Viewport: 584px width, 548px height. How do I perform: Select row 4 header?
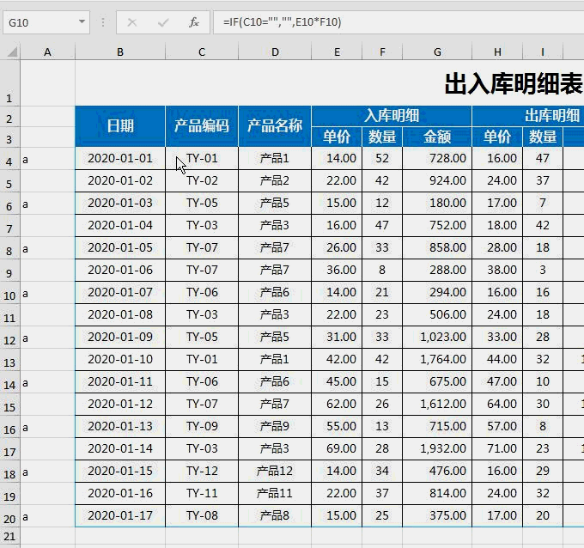coord(9,159)
